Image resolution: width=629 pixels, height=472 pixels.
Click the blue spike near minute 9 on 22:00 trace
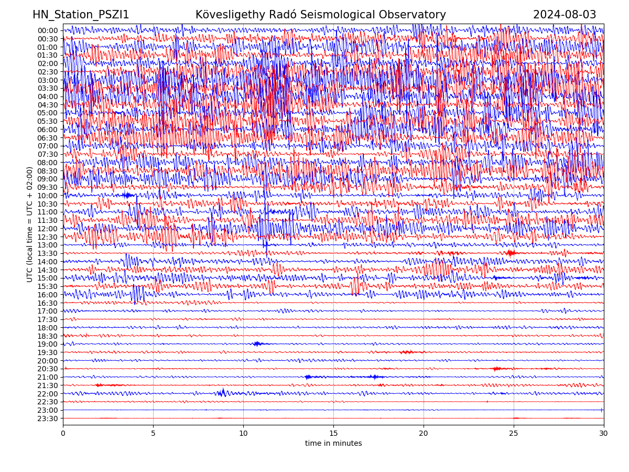pyautogui.click(x=223, y=392)
